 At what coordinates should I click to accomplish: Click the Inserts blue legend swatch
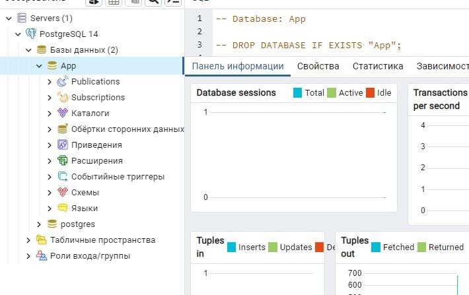coord(231,247)
